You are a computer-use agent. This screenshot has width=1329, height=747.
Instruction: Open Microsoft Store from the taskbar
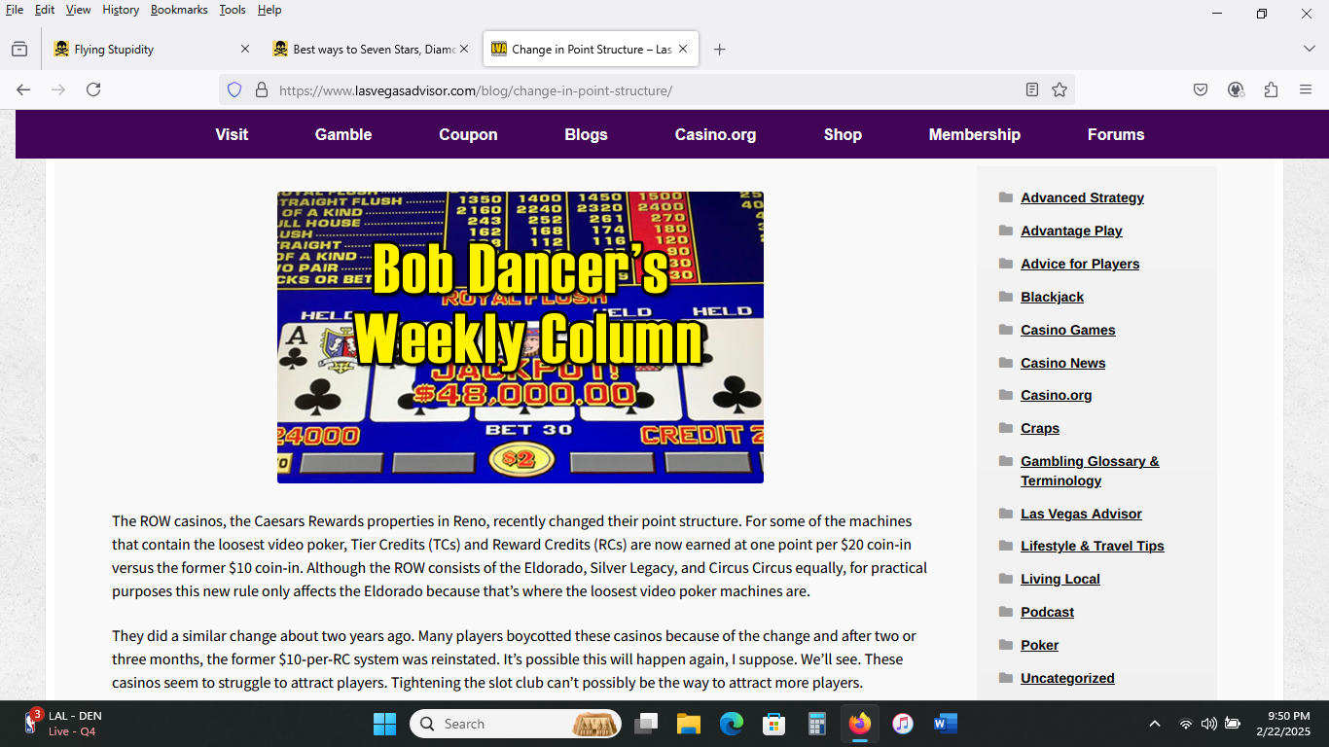pyautogui.click(x=774, y=724)
